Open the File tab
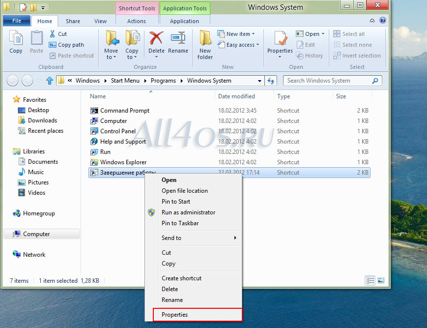 pos(17,21)
